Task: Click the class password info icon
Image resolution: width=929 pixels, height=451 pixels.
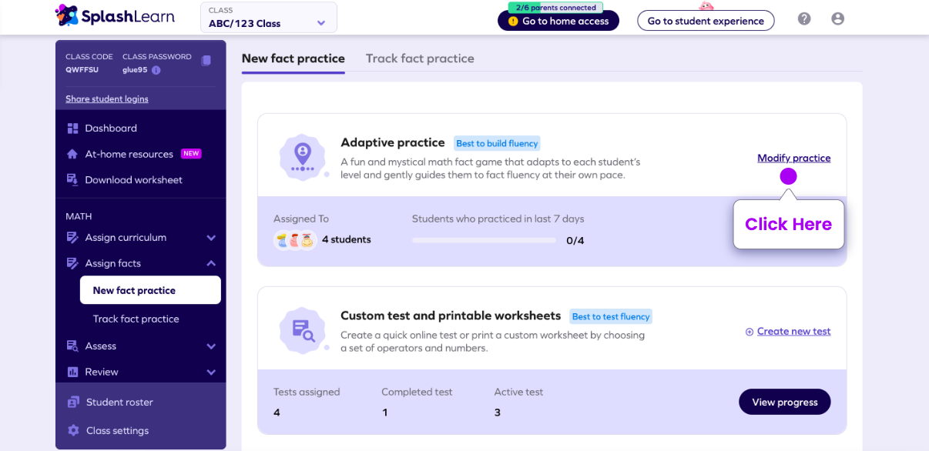Action: [156, 70]
